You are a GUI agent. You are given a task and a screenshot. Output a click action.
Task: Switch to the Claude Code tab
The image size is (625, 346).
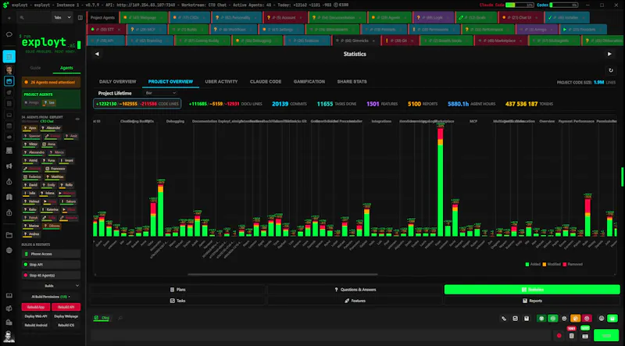(x=266, y=82)
